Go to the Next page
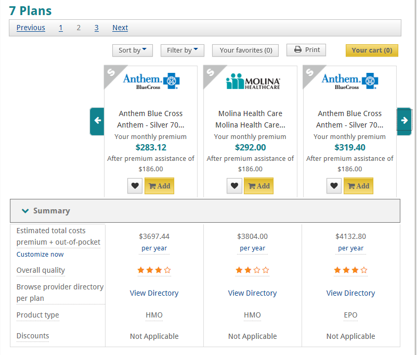The height and width of the screenshot is (355, 417). click(120, 28)
